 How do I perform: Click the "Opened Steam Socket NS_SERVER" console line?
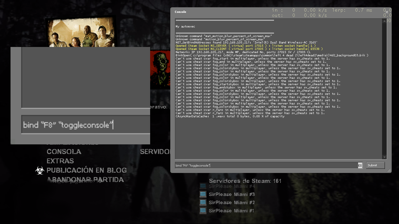pos(246,46)
